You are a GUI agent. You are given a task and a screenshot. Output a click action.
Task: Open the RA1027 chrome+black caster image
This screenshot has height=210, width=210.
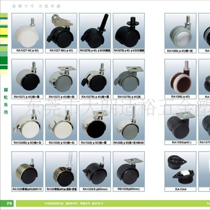coord(27,77)
